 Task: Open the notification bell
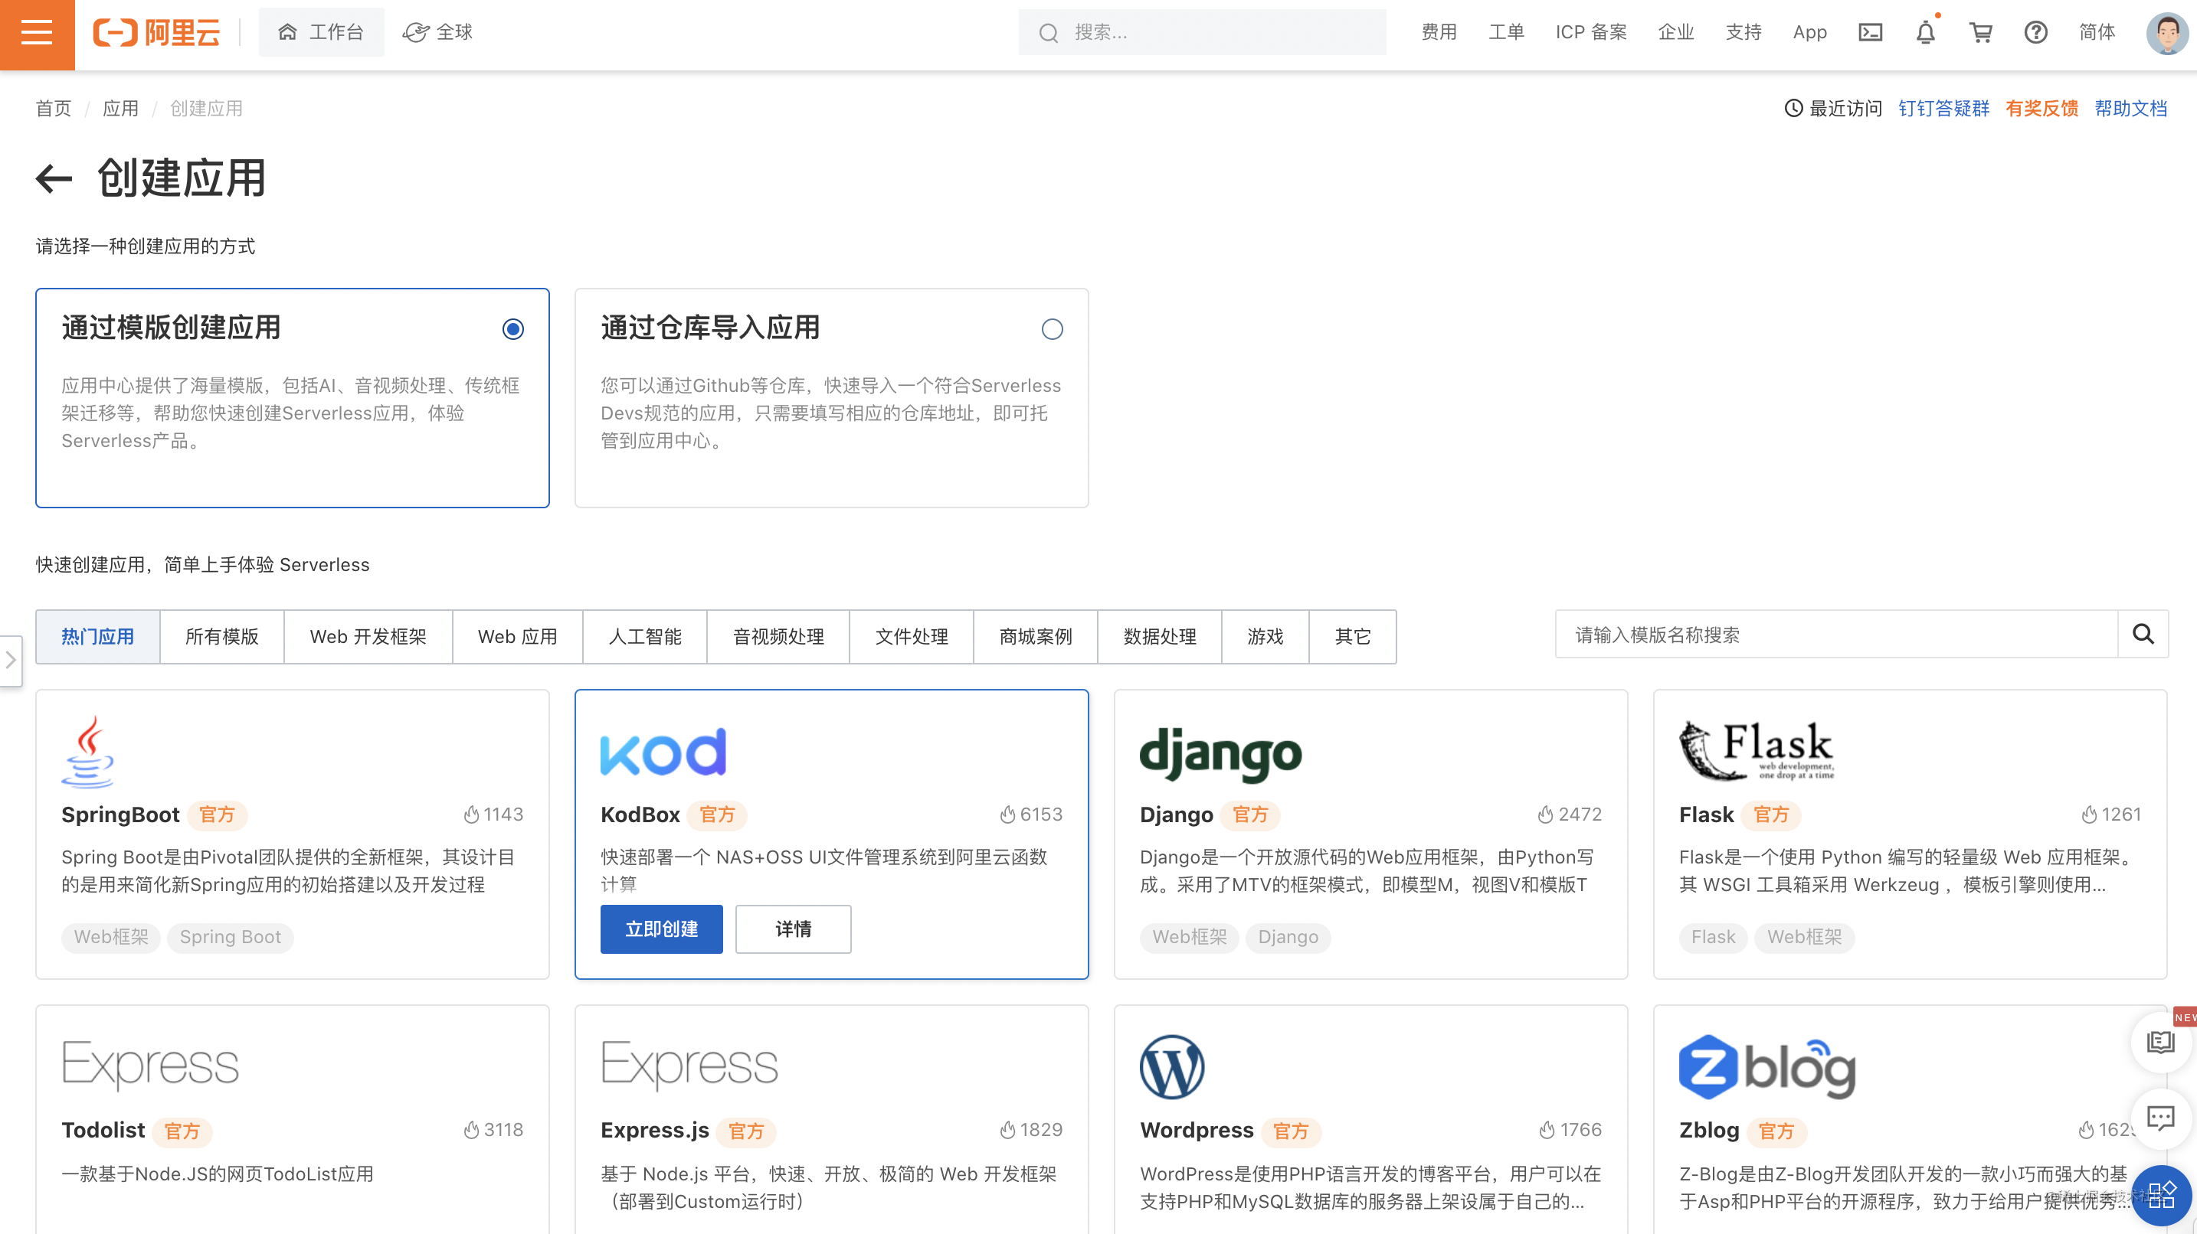[1925, 32]
